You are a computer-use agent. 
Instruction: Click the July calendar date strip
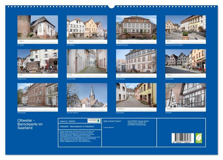[x=136, y=76]
